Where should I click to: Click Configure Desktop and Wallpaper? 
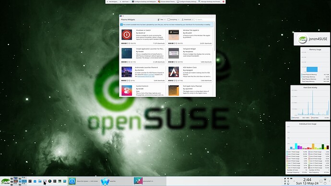pyautogui.click(x=144, y=1)
